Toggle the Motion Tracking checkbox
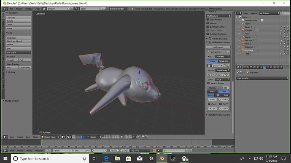Screen dimensions: 291x163 pos(210,39)
